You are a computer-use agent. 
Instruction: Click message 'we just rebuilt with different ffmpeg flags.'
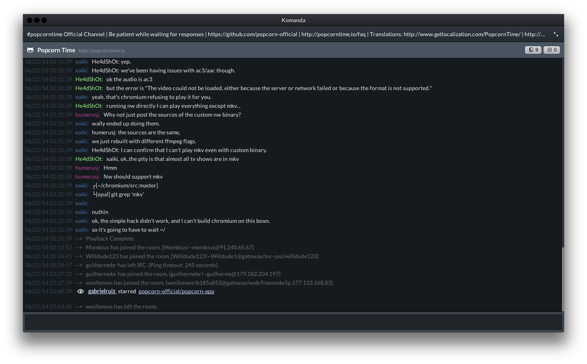point(144,141)
